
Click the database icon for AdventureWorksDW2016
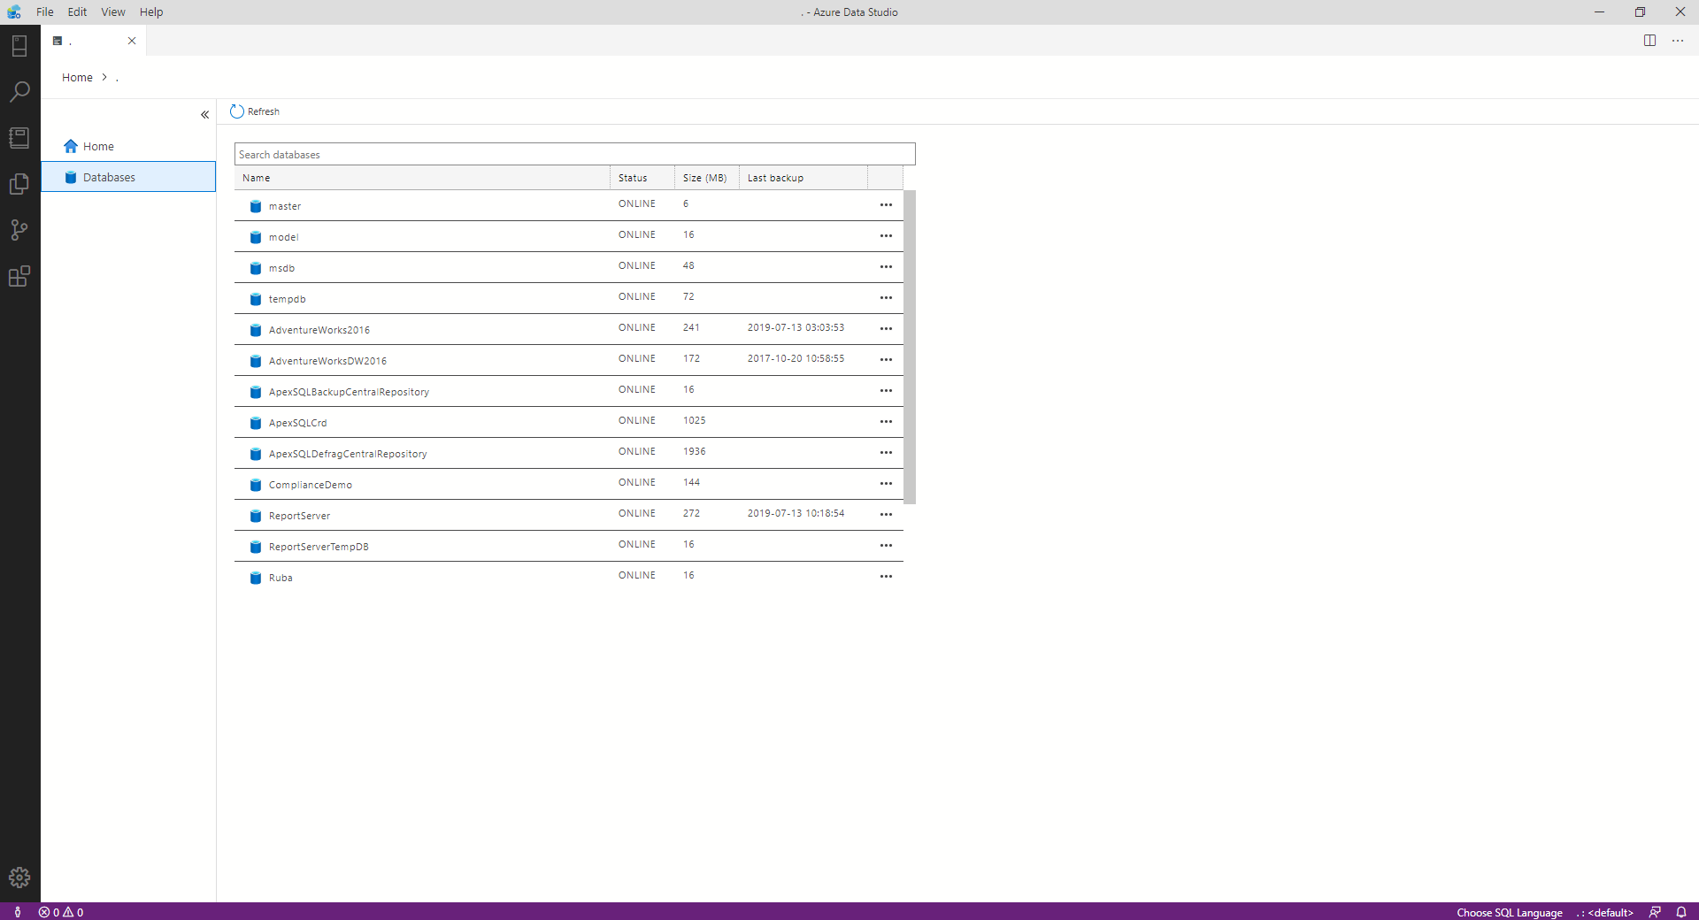pos(256,361)
